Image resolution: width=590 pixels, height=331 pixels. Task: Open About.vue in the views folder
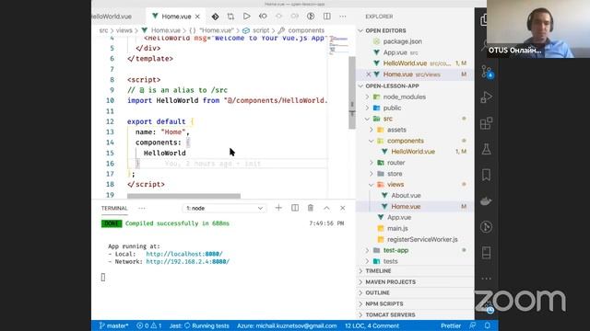406,196
